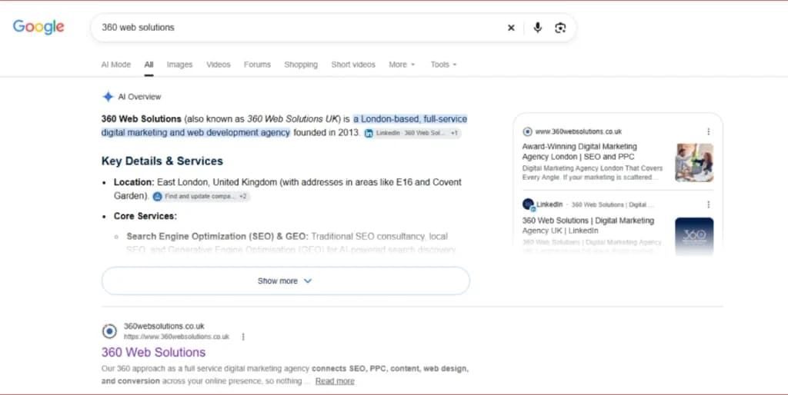Open Google Lens image search icon

point(560,28)
